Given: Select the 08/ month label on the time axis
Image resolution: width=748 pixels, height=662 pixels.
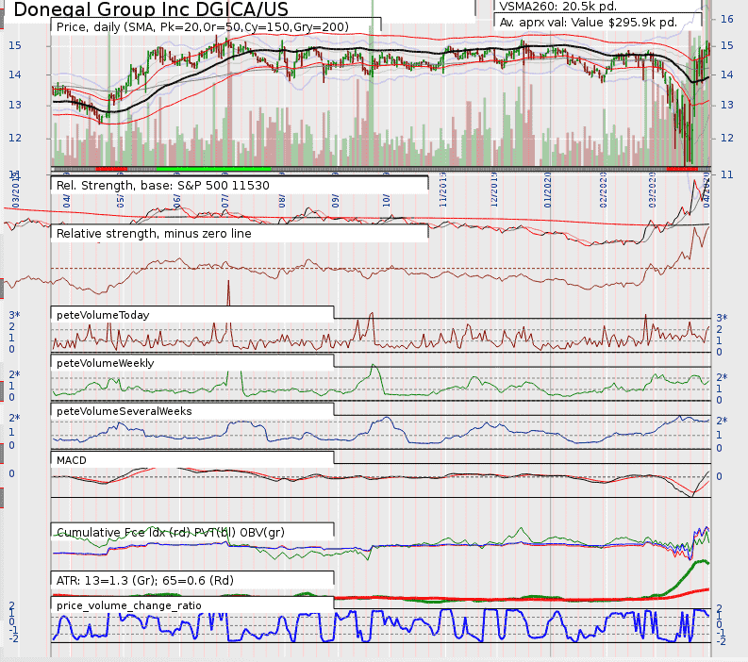Looking at the screenshot, I should 282,200.
